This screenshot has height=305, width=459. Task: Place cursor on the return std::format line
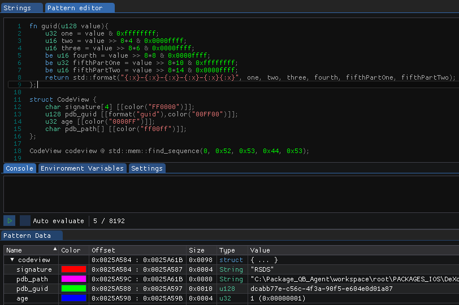click(x=250, y=77)
